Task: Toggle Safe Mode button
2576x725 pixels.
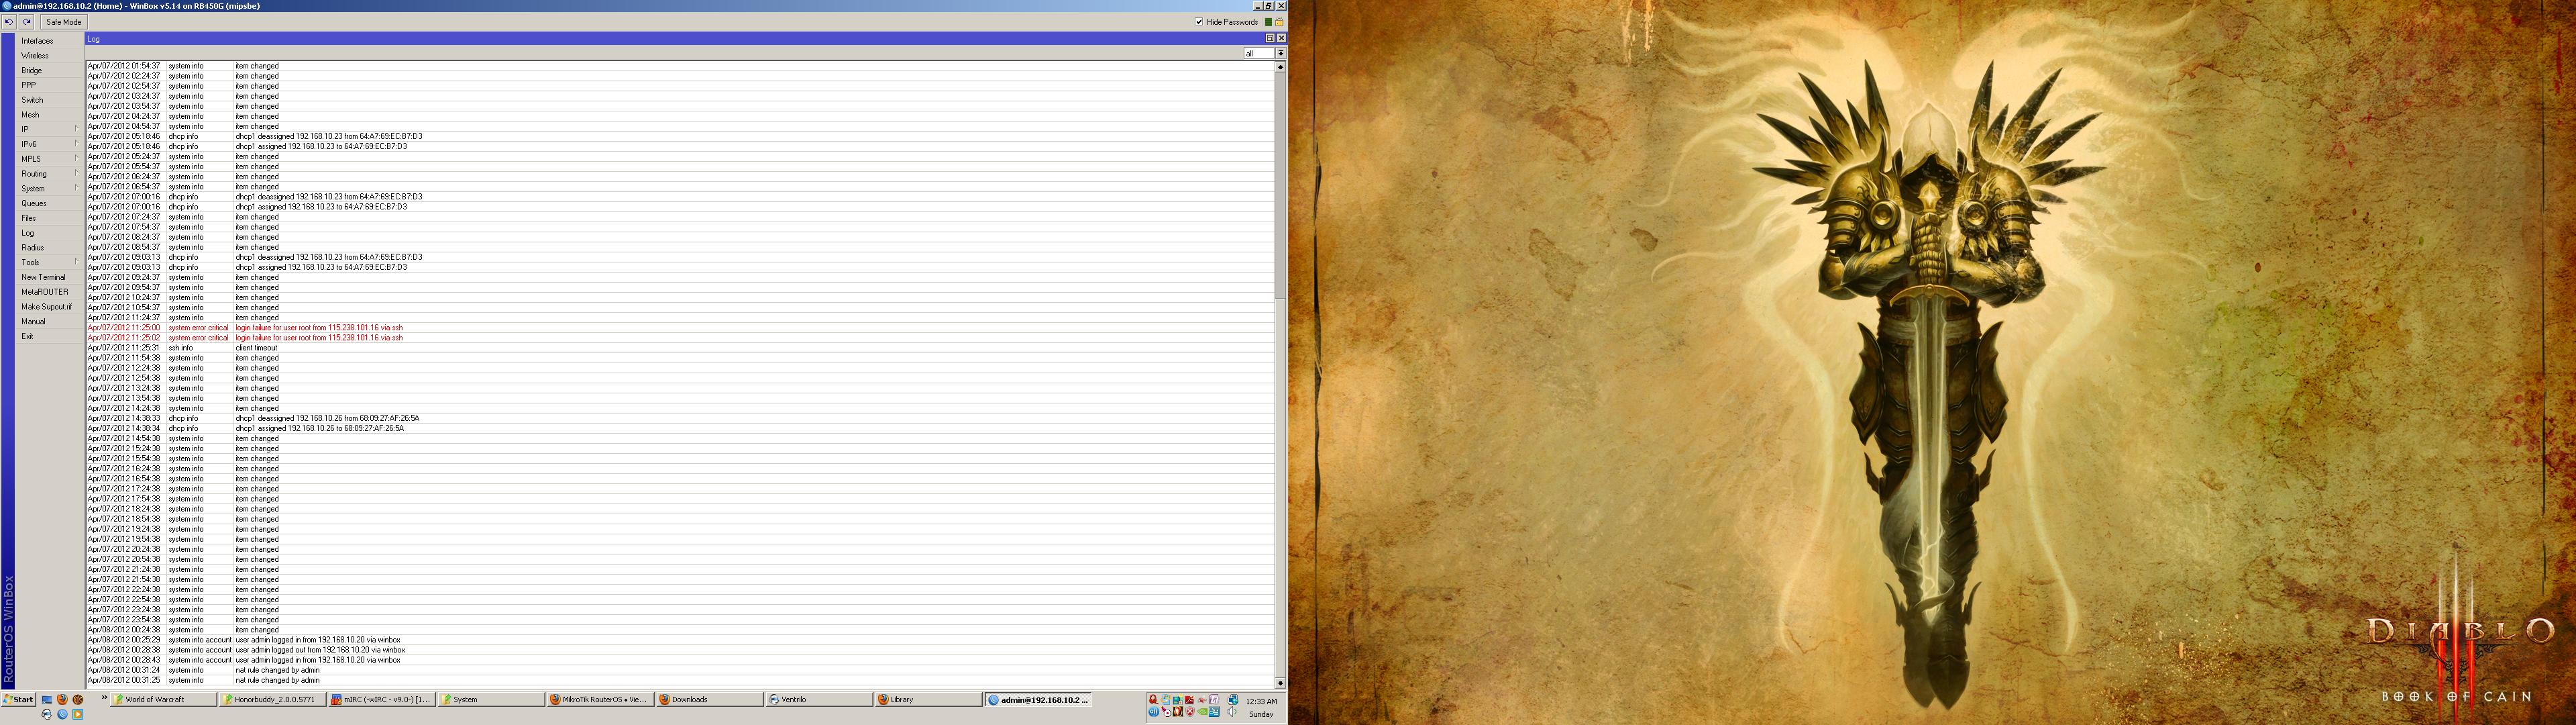Action: (x=64, y=22)
